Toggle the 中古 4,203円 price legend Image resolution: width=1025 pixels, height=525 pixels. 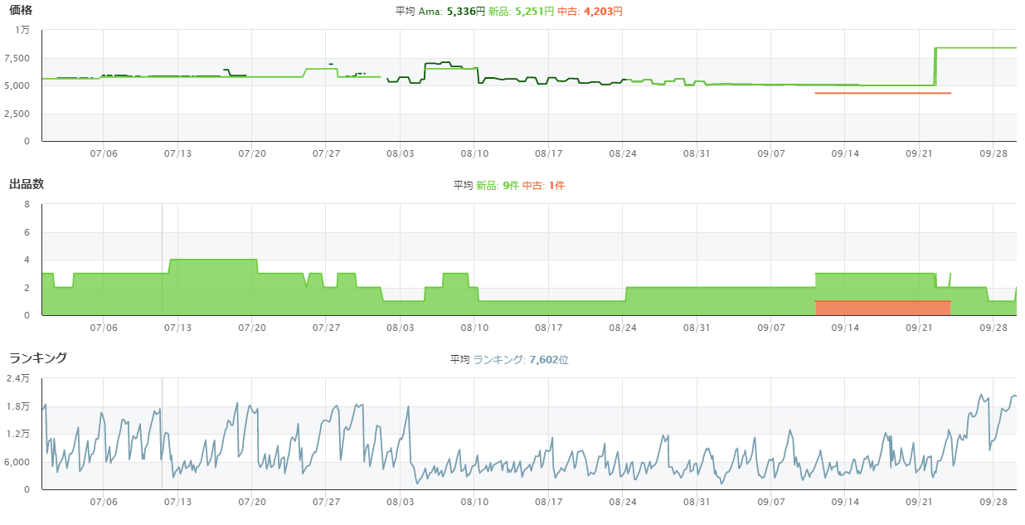(590, 12)
